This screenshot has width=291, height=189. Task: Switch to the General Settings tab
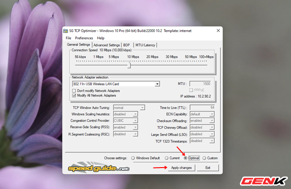click(79, 45)
